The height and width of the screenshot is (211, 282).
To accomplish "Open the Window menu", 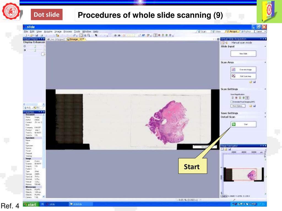I will coord(86,31).
